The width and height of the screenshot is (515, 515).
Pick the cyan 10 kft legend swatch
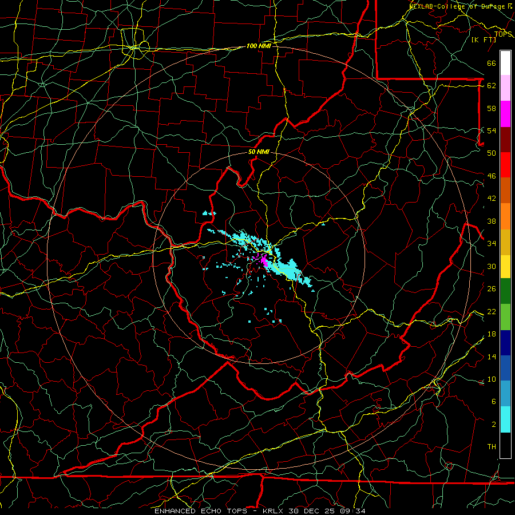(x=505, y=419)
